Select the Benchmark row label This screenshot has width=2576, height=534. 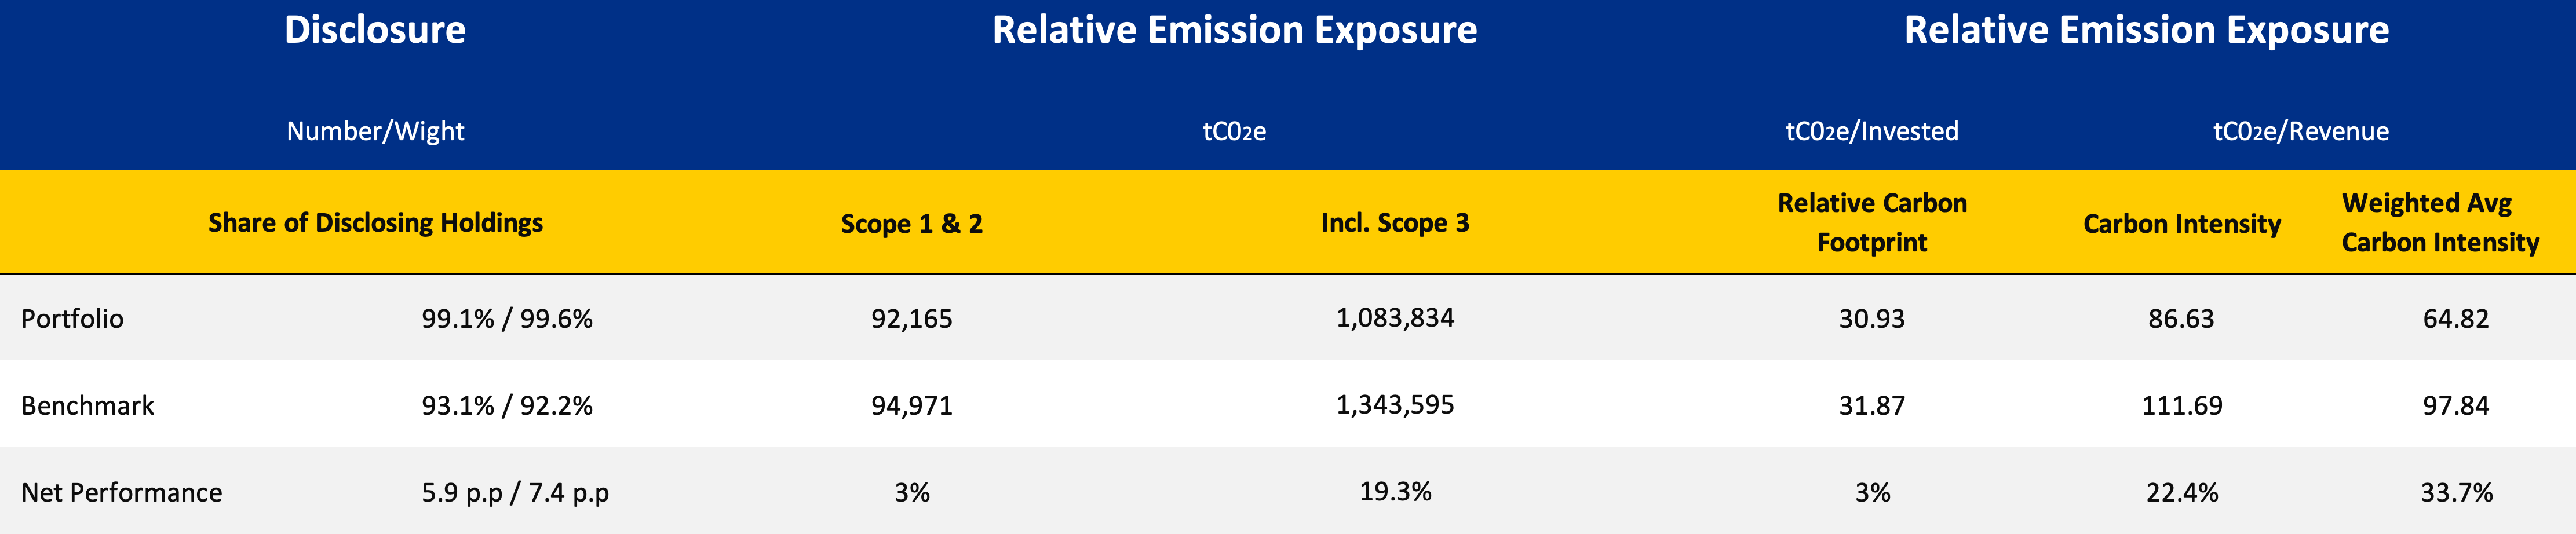pyautogui.click(x=87, y=405)
